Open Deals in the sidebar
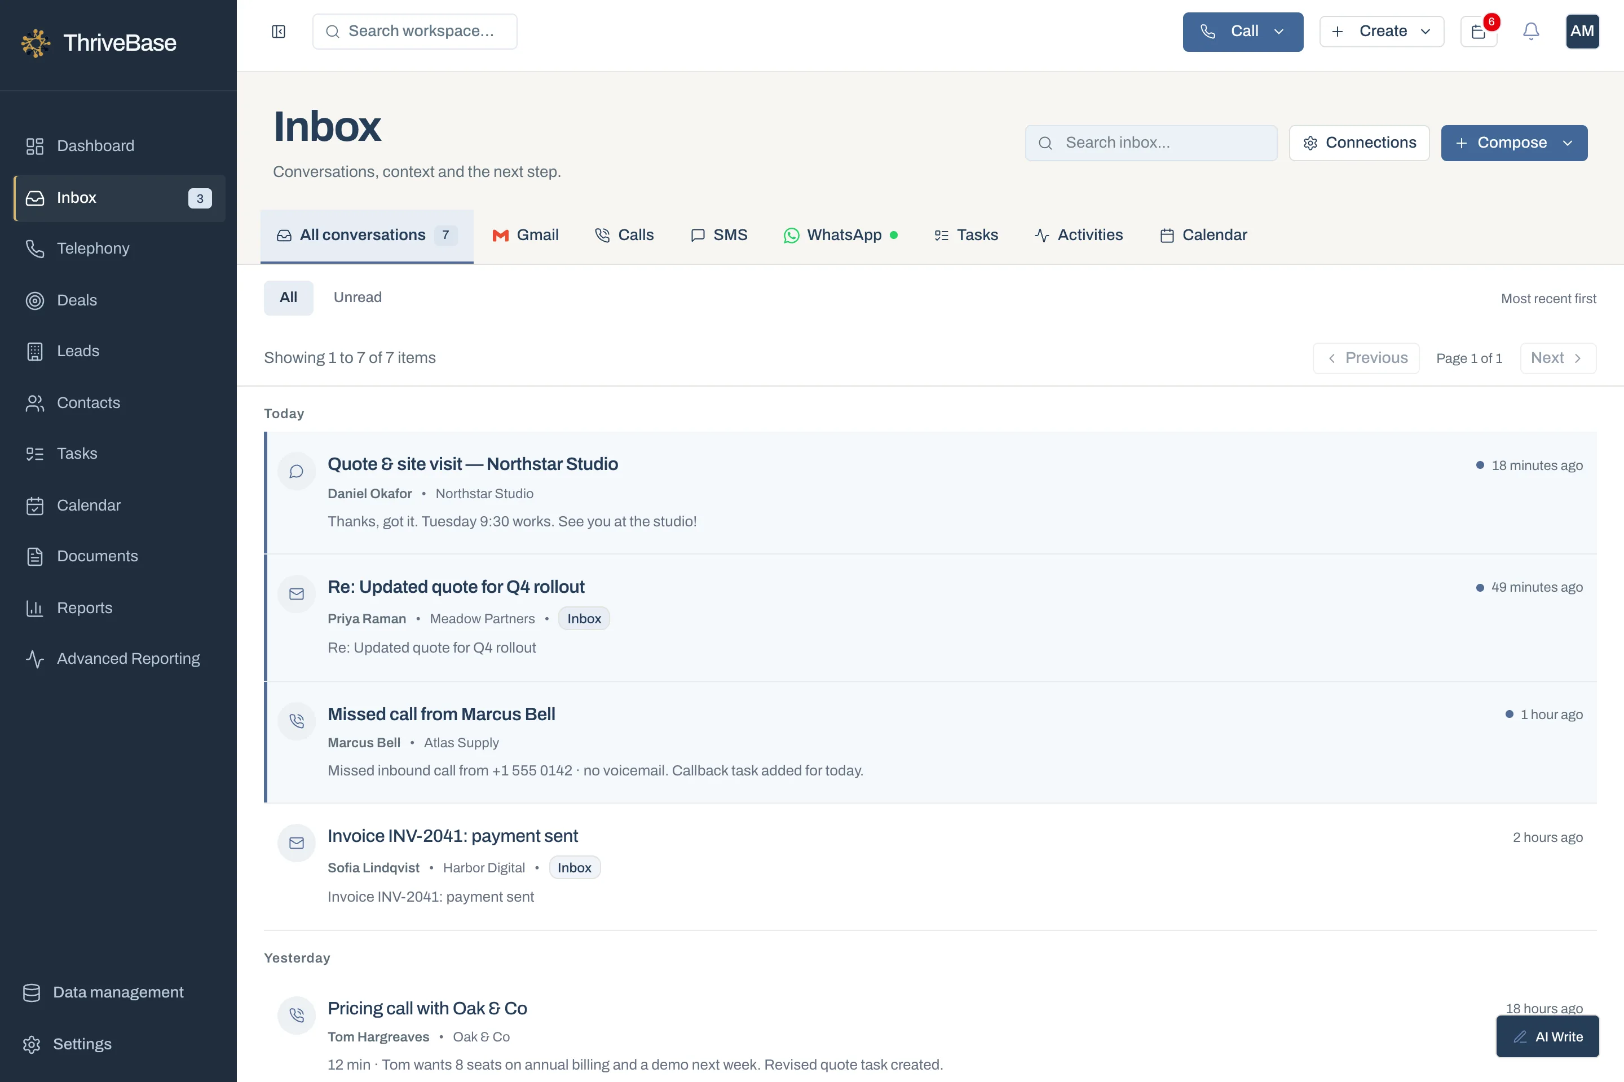1624x1082 pixels. click(119, 300)
